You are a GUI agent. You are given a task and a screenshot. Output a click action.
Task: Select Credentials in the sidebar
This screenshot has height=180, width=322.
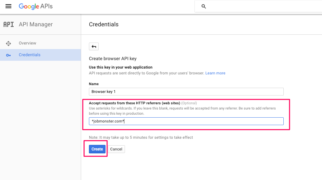(x=41, y=55)
